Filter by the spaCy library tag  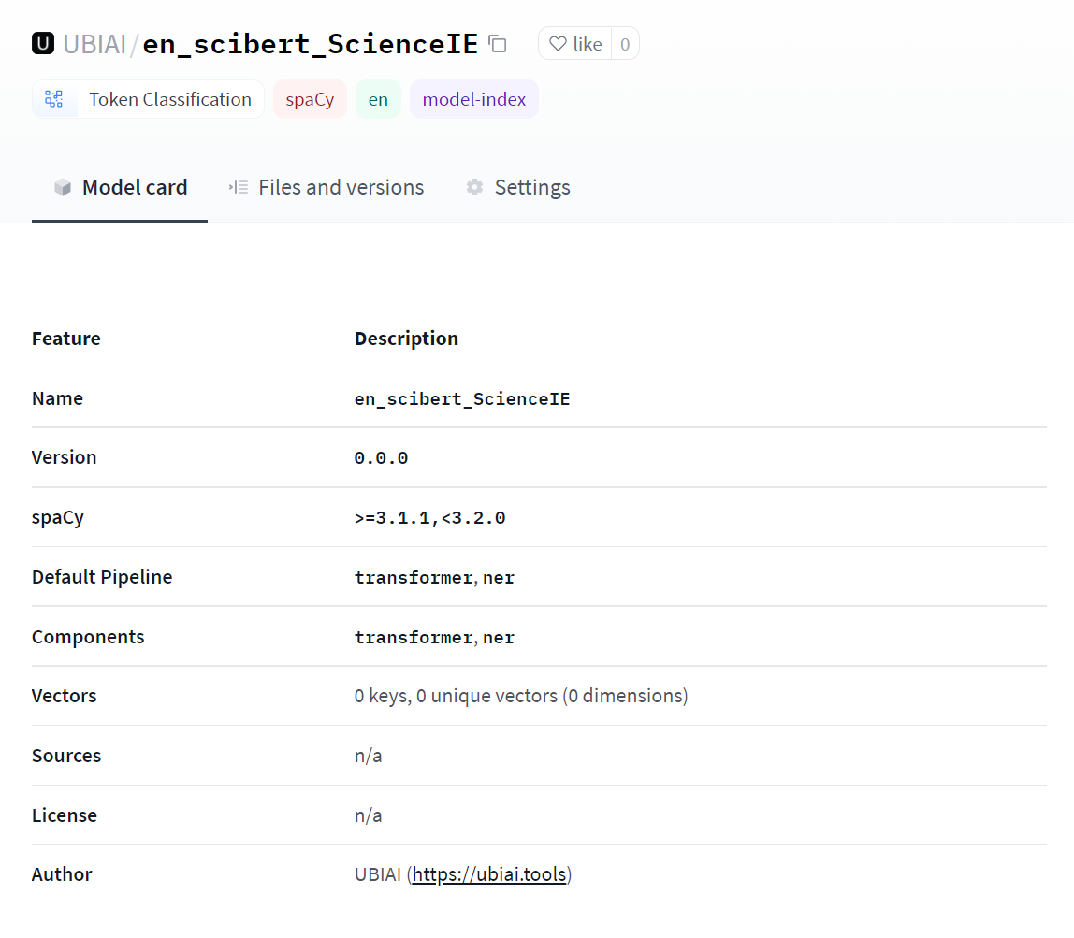(x=310, y=99)
